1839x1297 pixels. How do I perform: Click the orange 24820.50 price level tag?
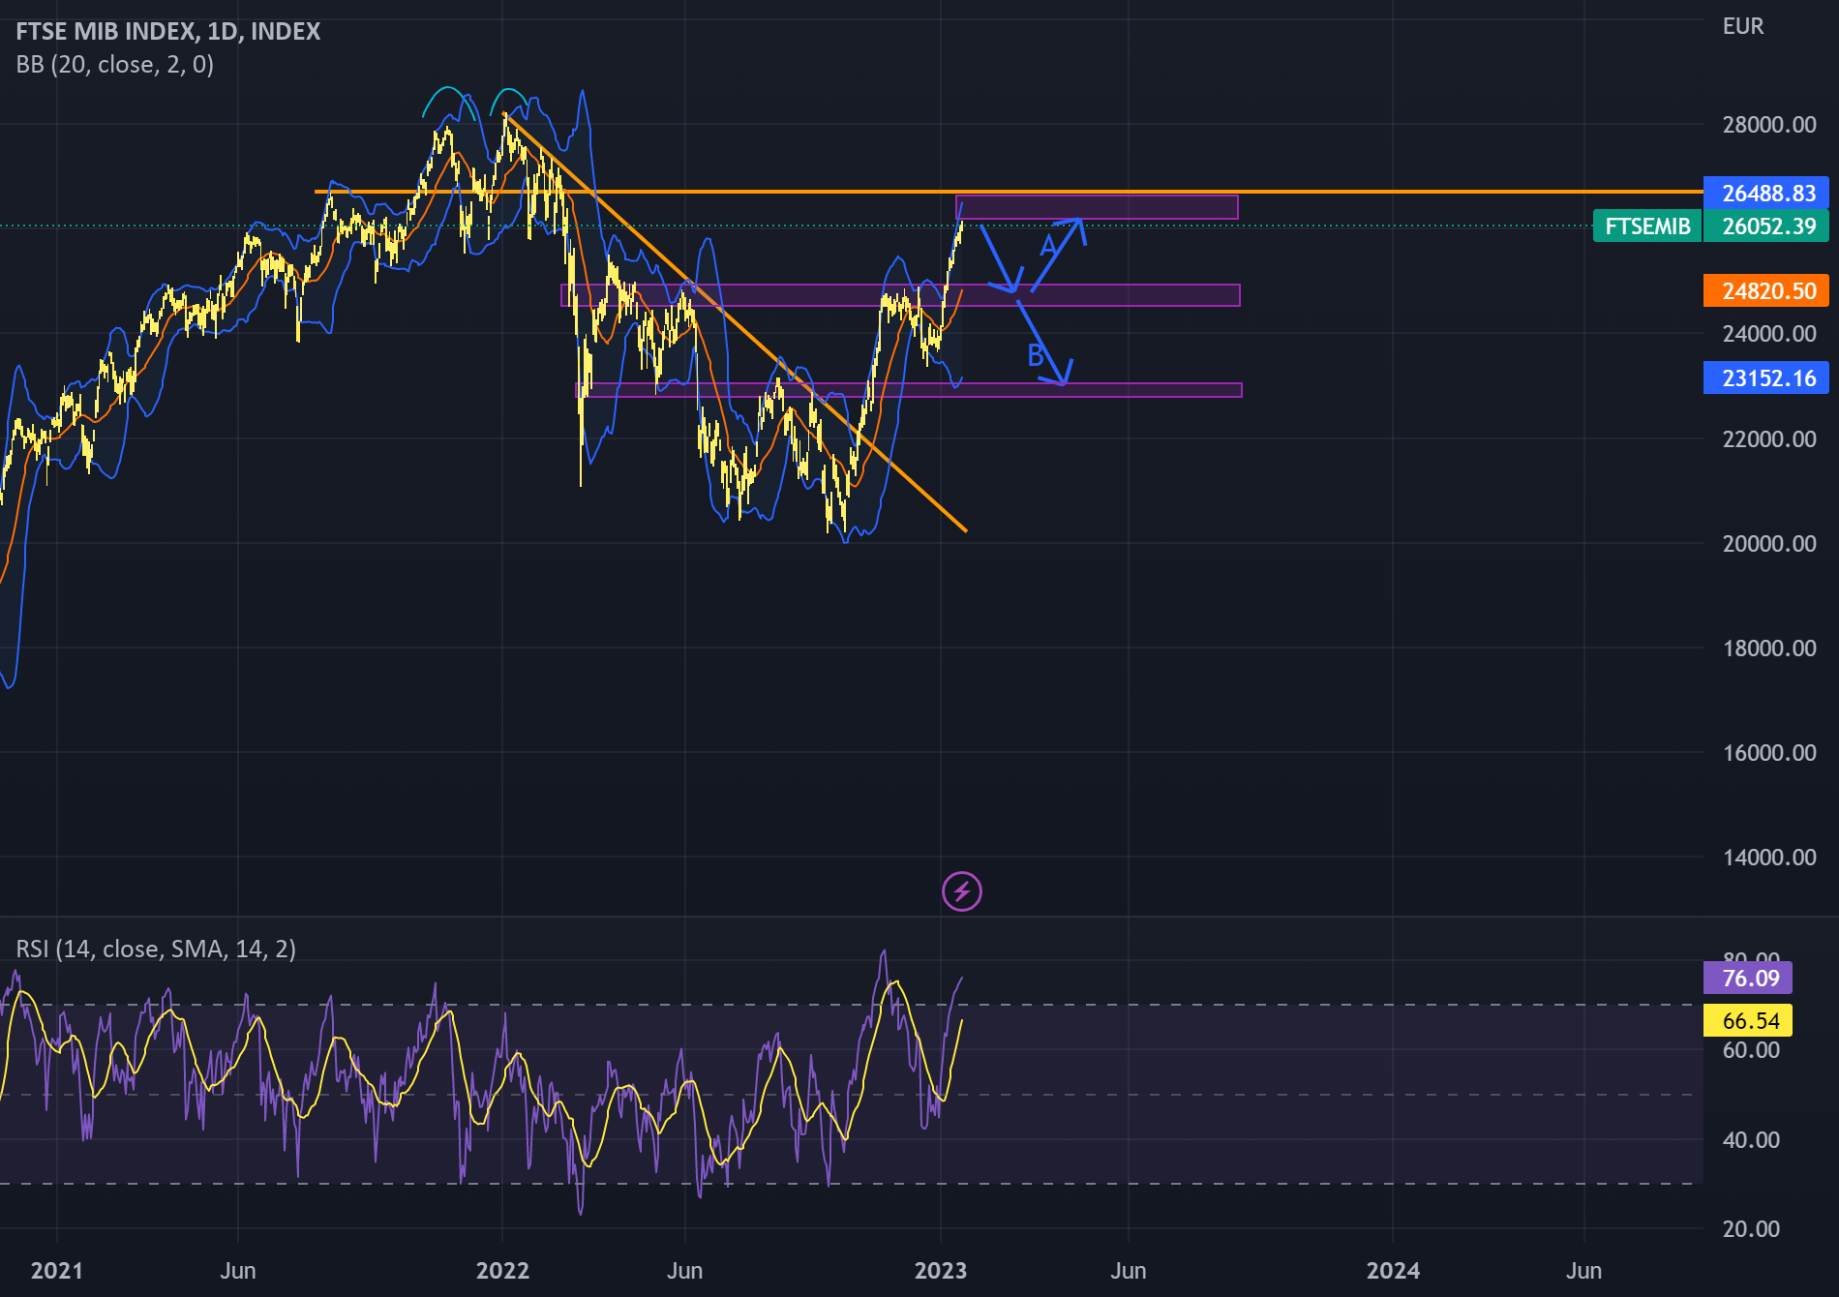(x=1765, y=291)
